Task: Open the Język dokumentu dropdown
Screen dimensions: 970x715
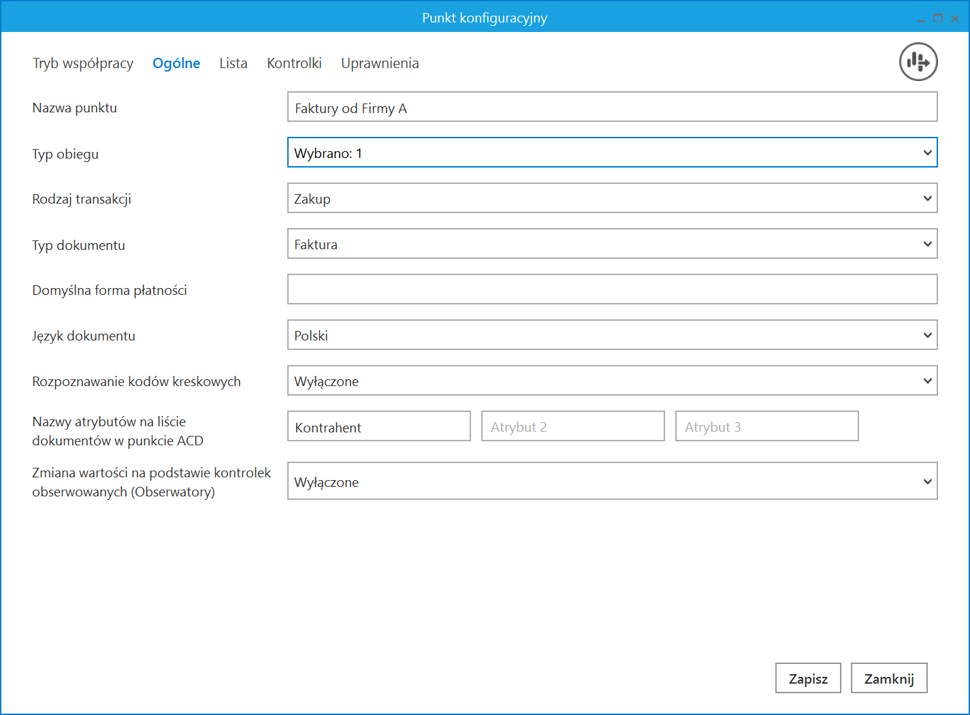Action: pyautogui.click(x=611, y=335)
